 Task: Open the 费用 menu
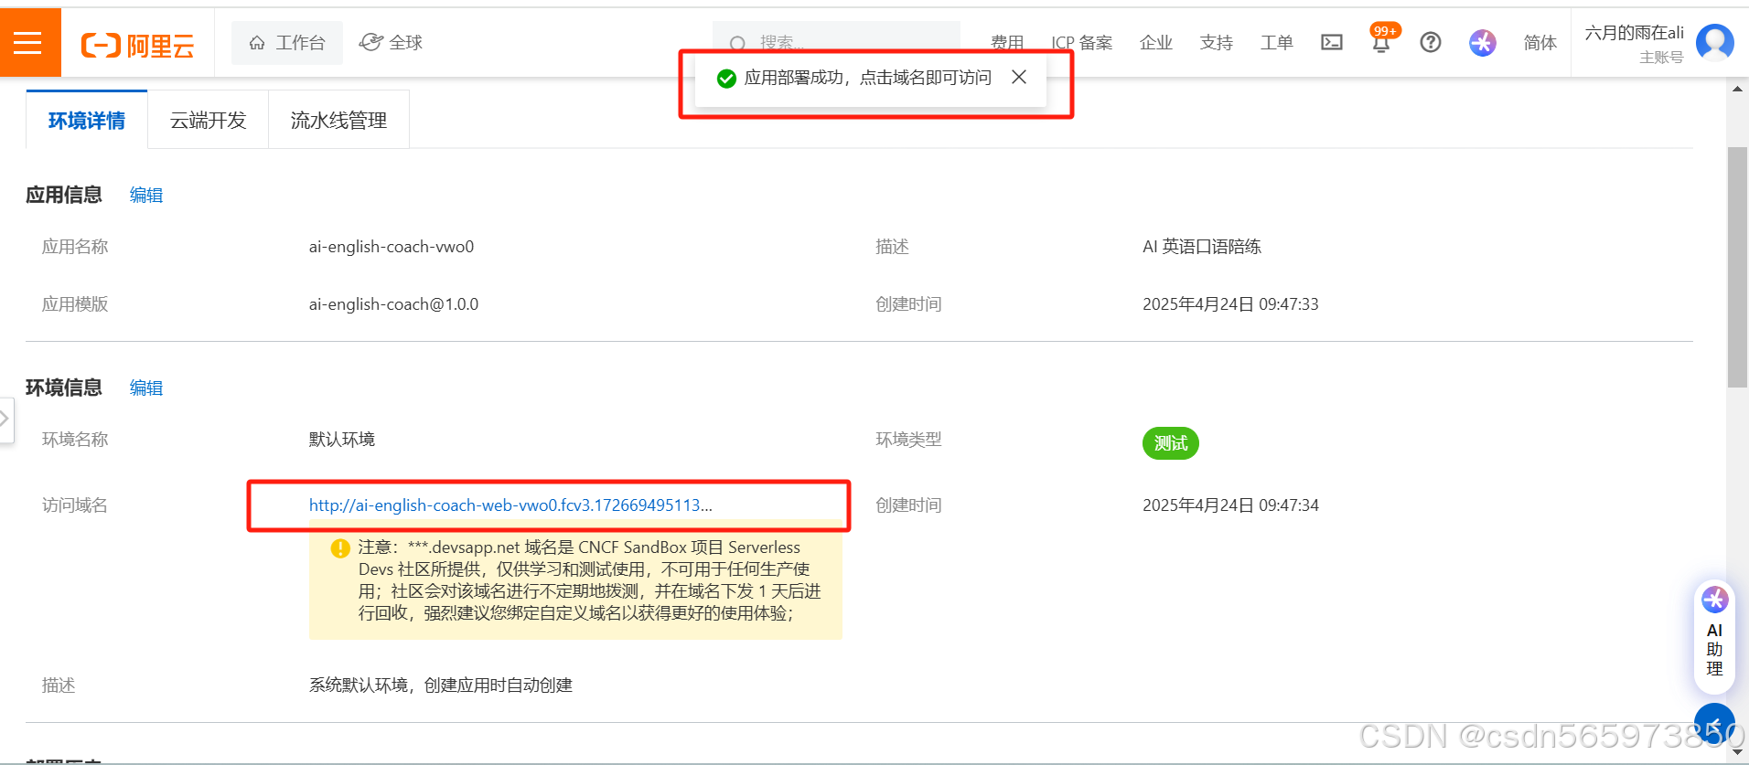coord(1007,43)
